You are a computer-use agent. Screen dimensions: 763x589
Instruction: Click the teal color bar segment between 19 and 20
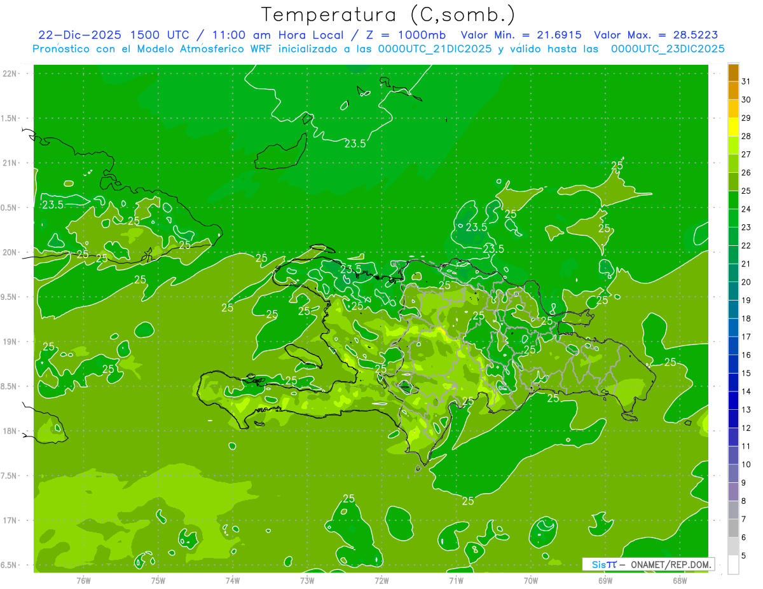click(733, 292)
